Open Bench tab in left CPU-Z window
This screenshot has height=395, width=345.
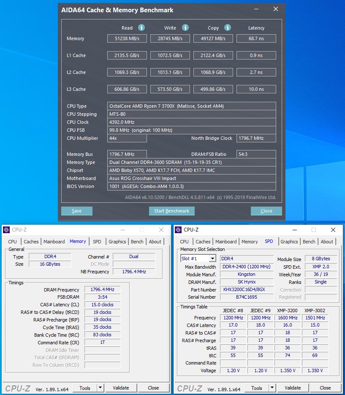[x=137, y=242]
